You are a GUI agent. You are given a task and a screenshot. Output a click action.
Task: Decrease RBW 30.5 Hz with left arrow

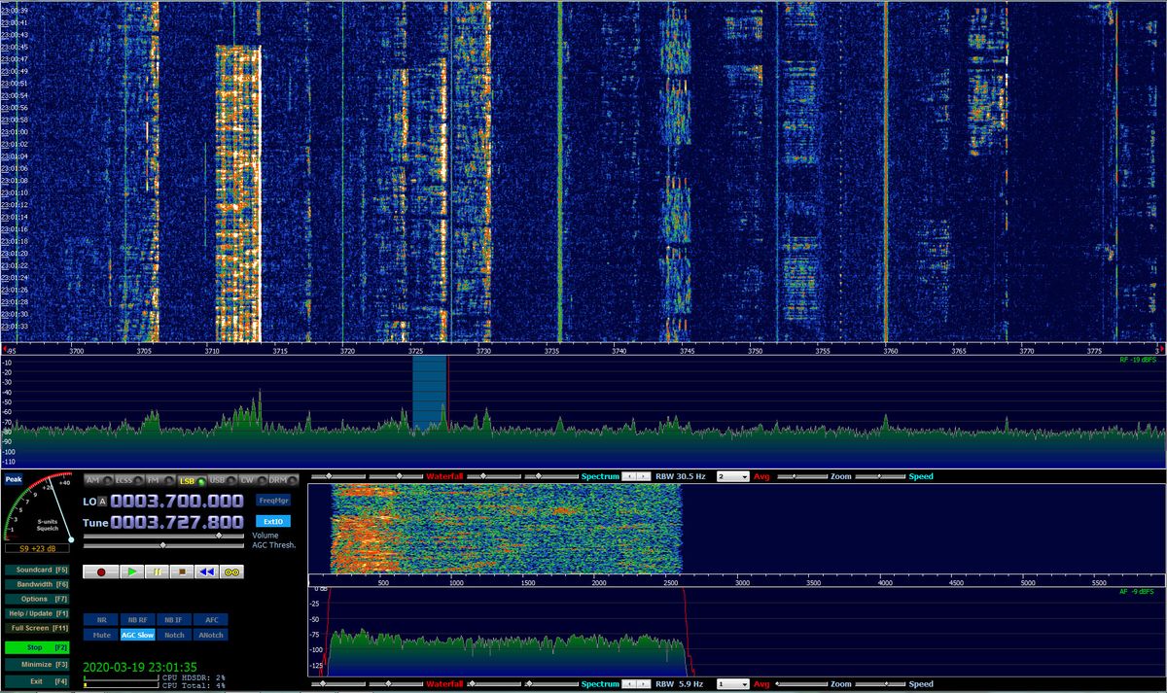629,477
